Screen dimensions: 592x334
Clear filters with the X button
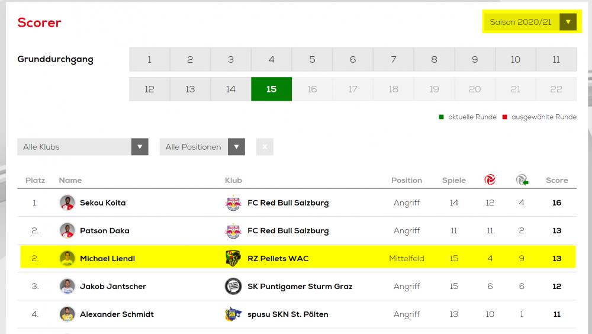coord(265,147)
